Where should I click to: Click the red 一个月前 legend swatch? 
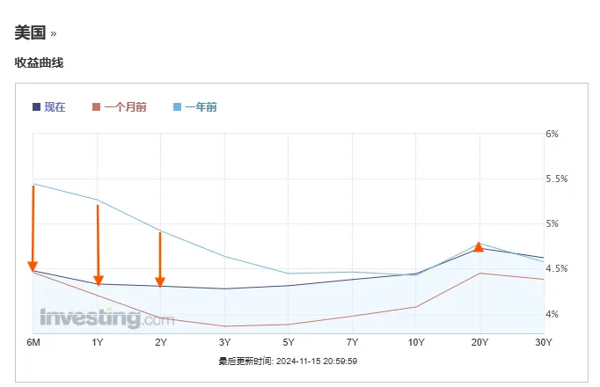(96, 107)
